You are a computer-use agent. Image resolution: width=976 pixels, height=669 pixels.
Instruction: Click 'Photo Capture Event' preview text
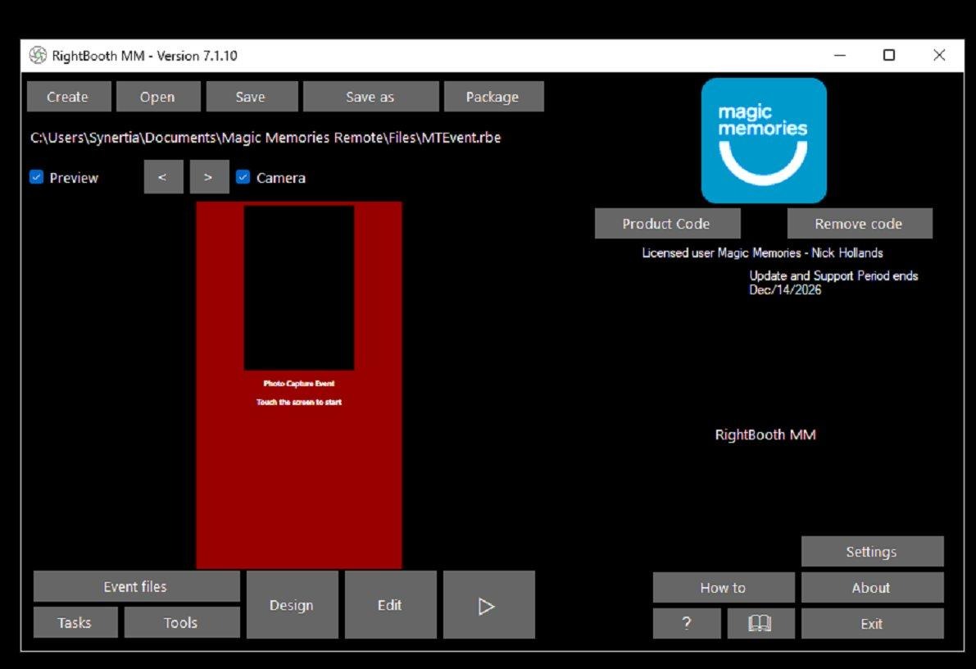coord(299,383)
